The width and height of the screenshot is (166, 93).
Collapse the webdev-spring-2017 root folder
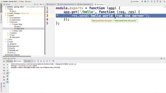3,7
